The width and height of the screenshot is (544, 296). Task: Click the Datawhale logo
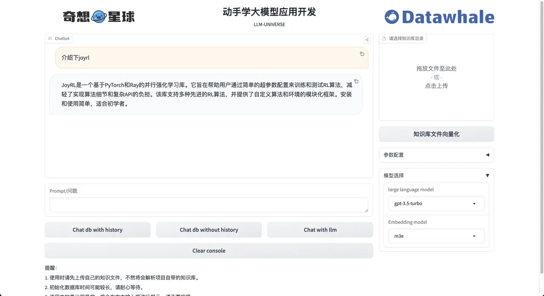coord(439,17)
